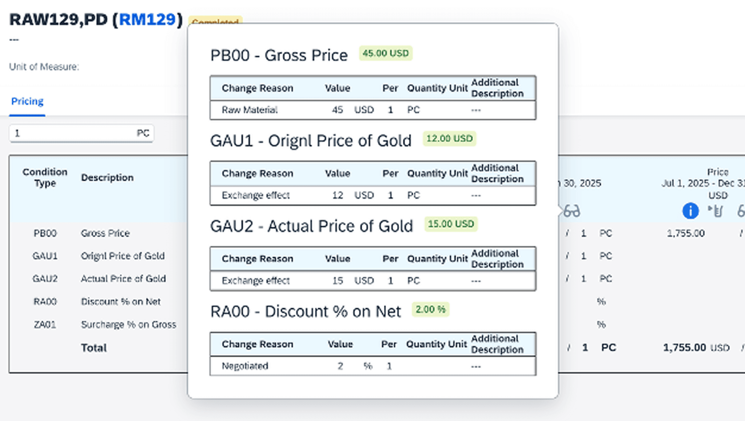Click the quantity input field showing 1 PC
This screenshot has height=421, width=745.
tap(81, 133)
